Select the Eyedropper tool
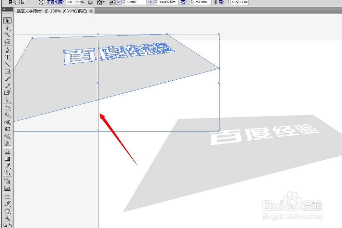Image resolution: width=342 pixels, height=228 pixels. (8, 166)
